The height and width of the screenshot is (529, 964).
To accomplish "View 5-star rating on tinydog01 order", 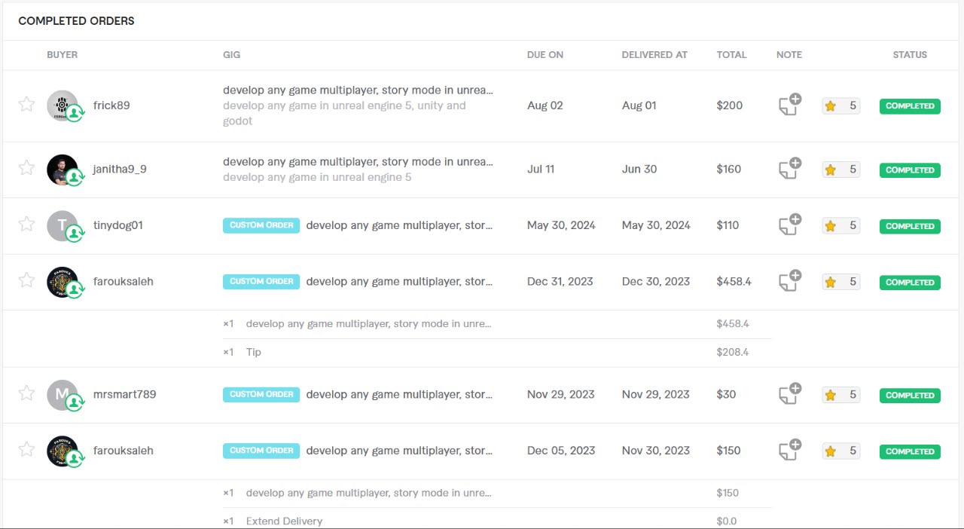I will point(840,225).
